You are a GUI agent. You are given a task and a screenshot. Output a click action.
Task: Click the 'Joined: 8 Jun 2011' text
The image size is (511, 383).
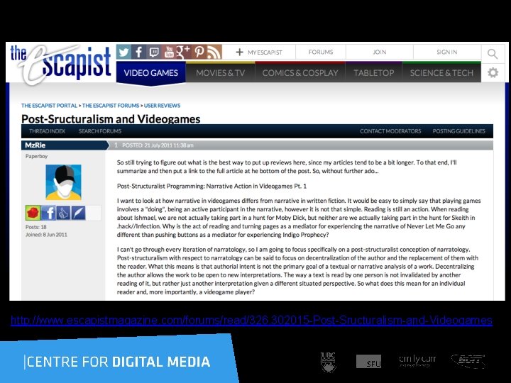(x=46, y=235)
